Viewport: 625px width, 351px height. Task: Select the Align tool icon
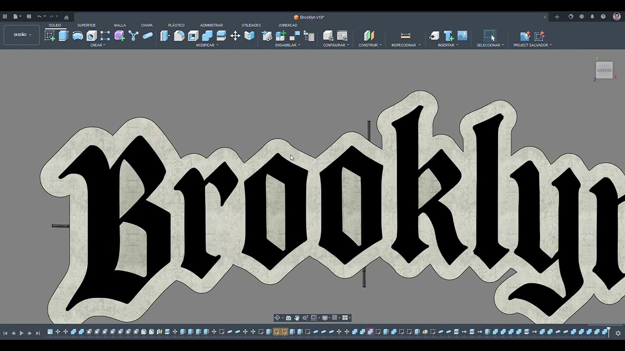click(250, 36)
